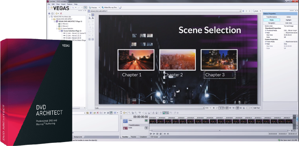299x146 pixels.
Task: Click the red X delete icon in project panel
Action: (61, 13)
